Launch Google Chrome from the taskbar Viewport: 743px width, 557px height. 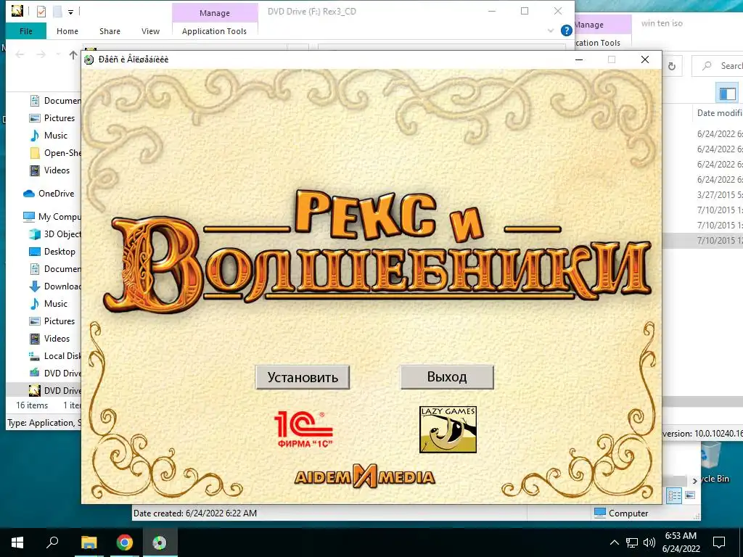click(x=125, y=542)
